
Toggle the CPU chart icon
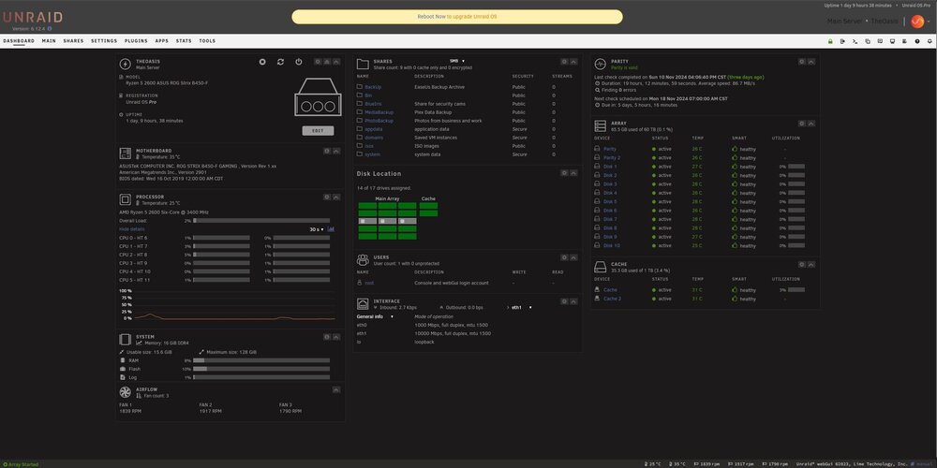tap(331, 229)
